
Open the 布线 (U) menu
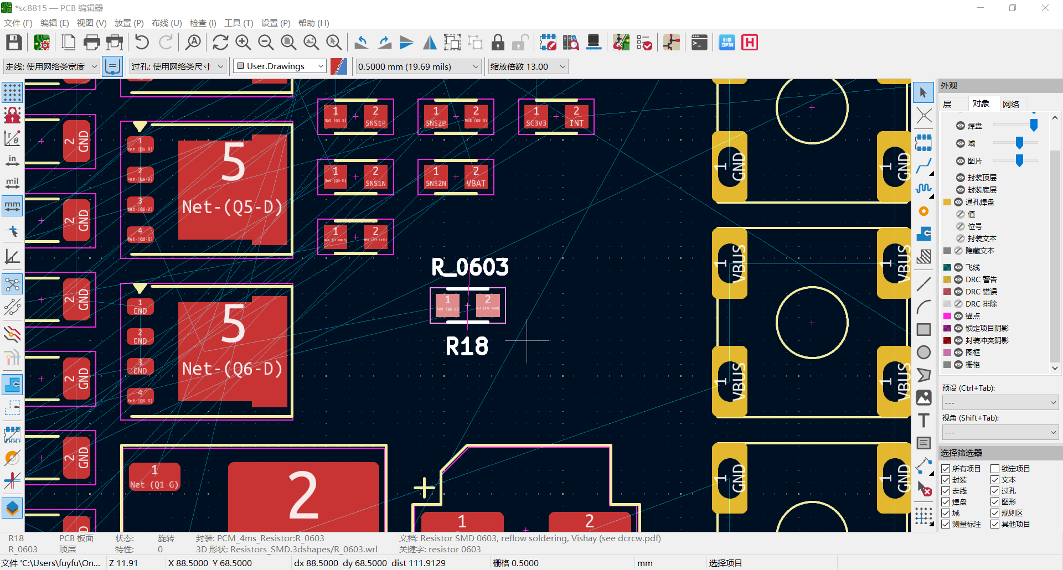(167, 23)
